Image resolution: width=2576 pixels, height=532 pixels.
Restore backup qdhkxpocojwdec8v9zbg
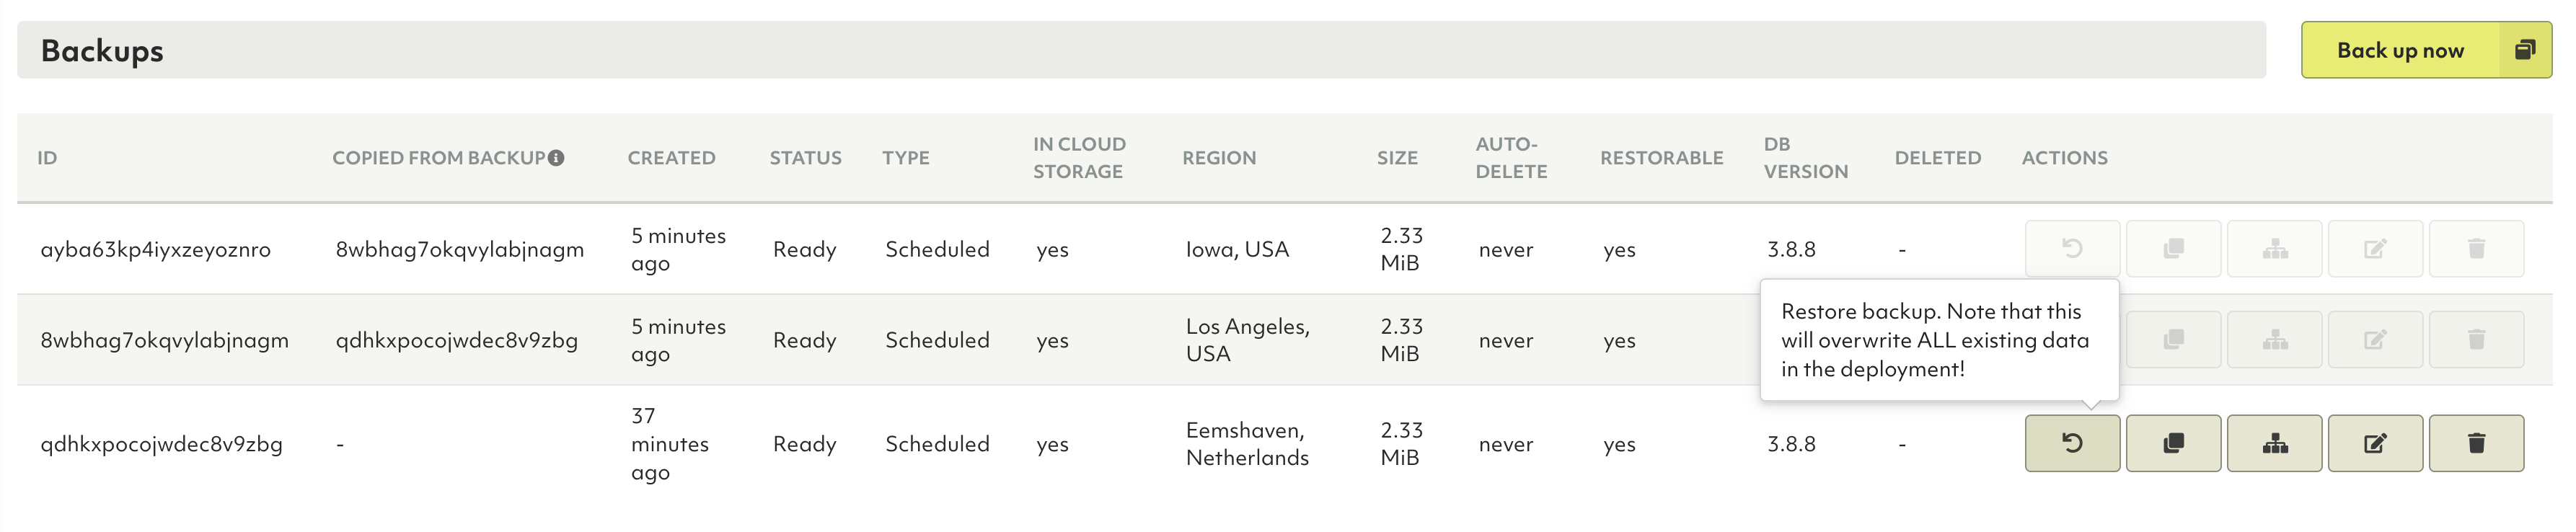2072,443
